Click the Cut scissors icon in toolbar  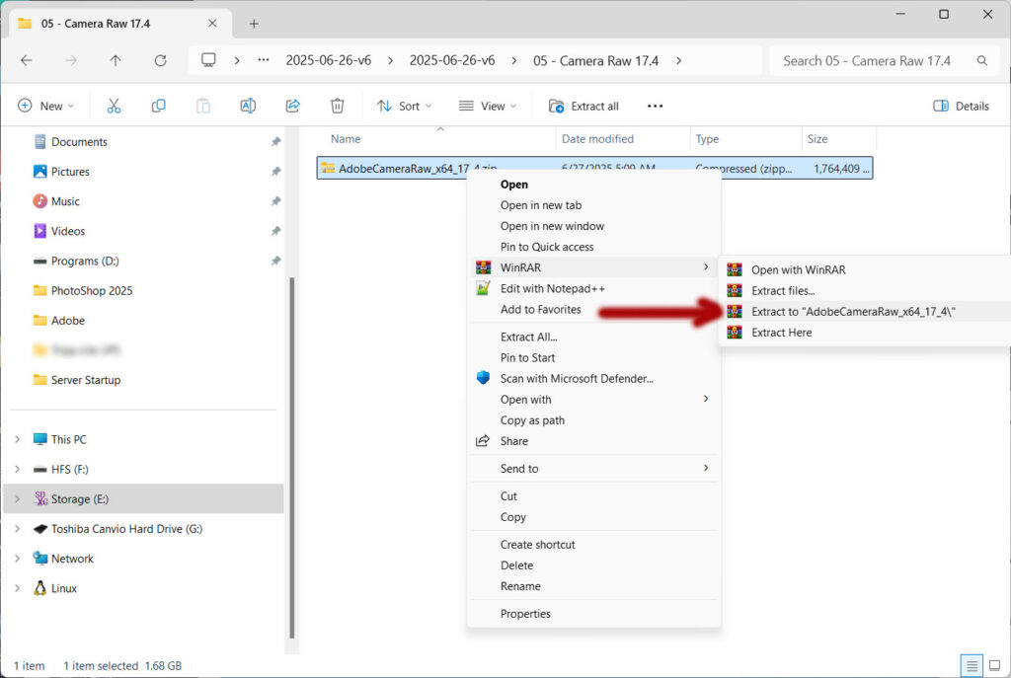tap(114, 106)
